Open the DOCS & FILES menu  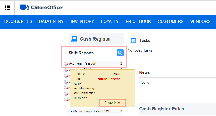[x=18, y=21]
